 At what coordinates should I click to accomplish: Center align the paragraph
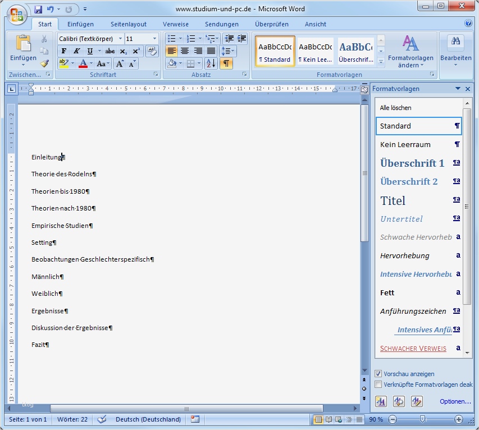pos(185,51)
